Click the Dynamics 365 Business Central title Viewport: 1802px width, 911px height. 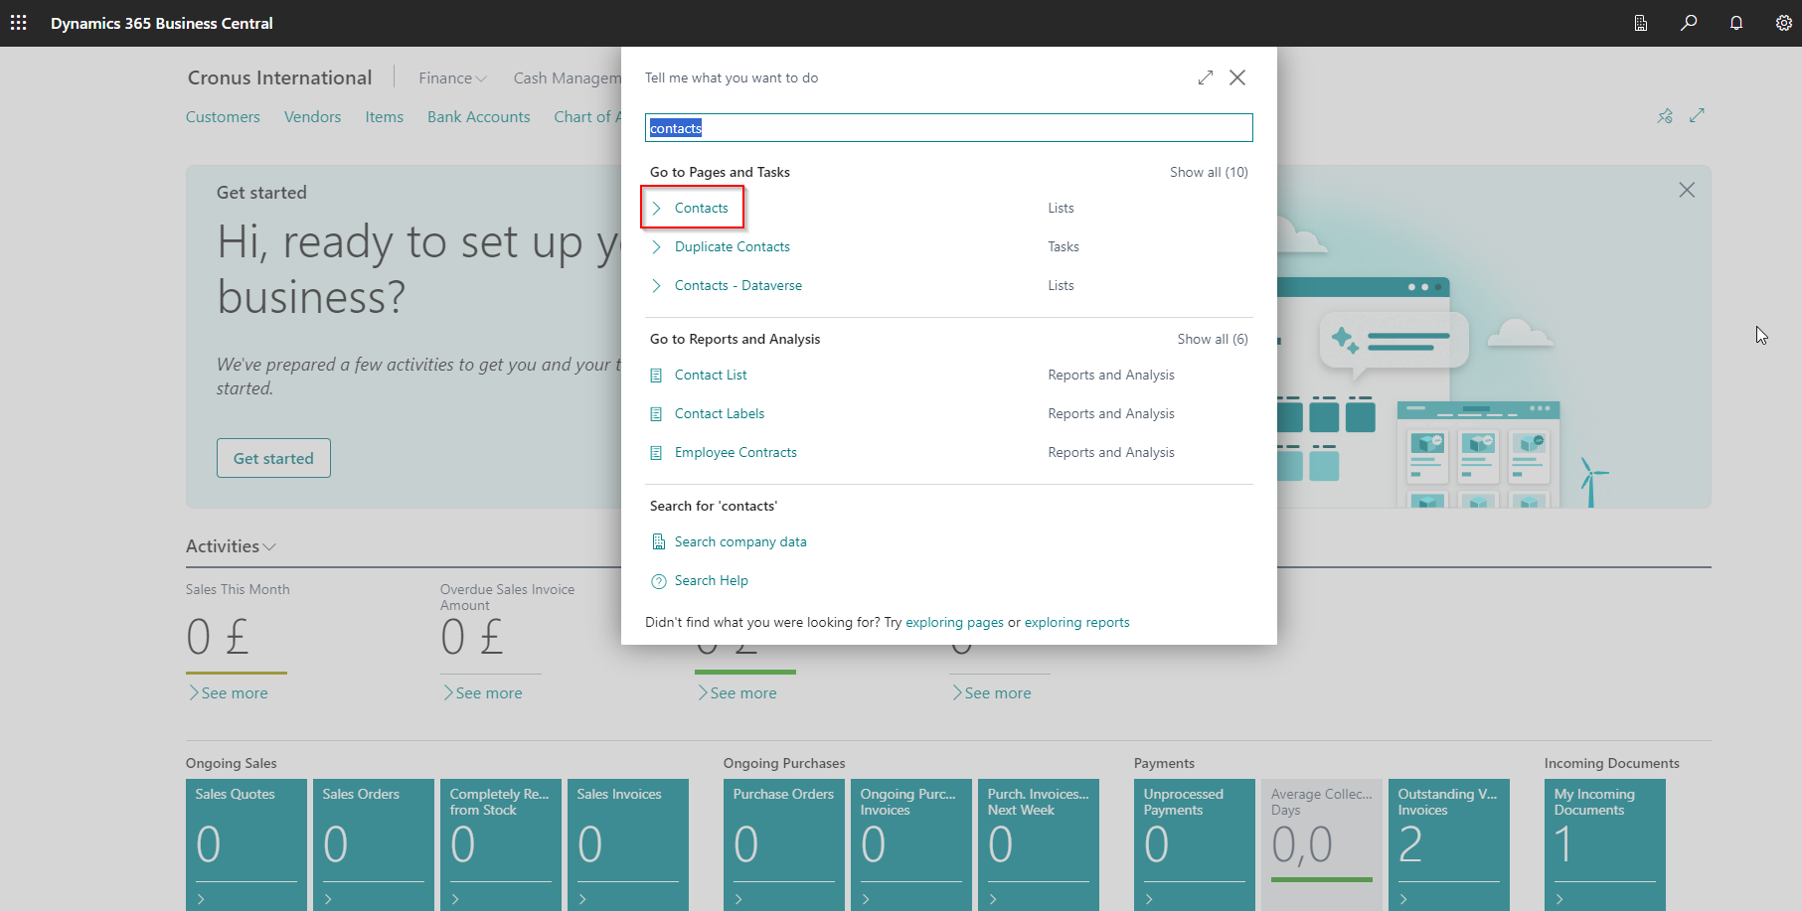coord(162,23)
